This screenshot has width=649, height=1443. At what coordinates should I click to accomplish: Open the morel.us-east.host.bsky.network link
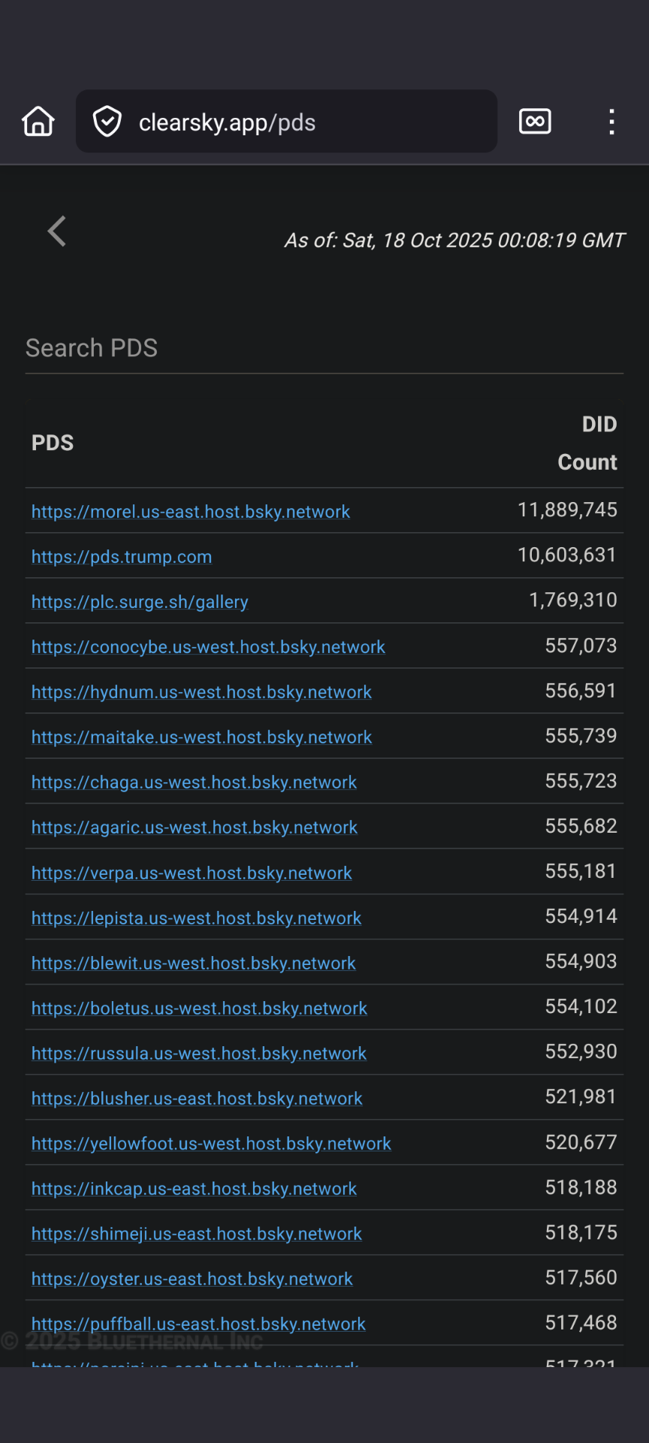click(x=191, y=512)
